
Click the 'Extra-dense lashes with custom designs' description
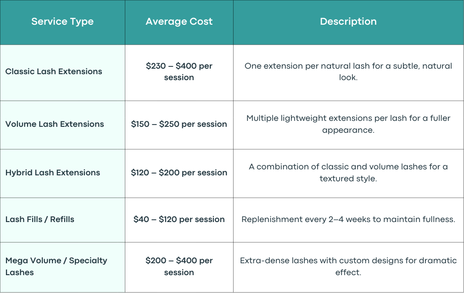[x=348, y=266]
